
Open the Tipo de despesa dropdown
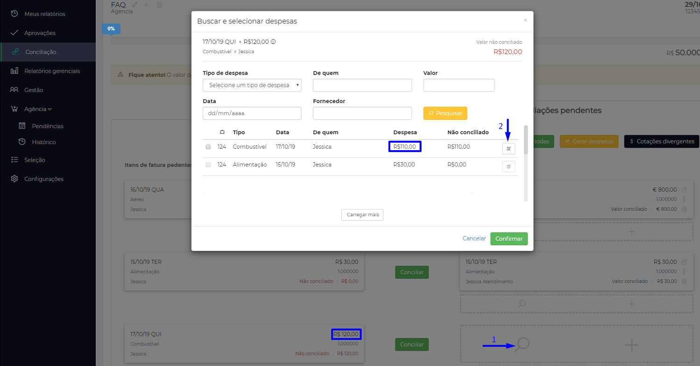point(252,85)
